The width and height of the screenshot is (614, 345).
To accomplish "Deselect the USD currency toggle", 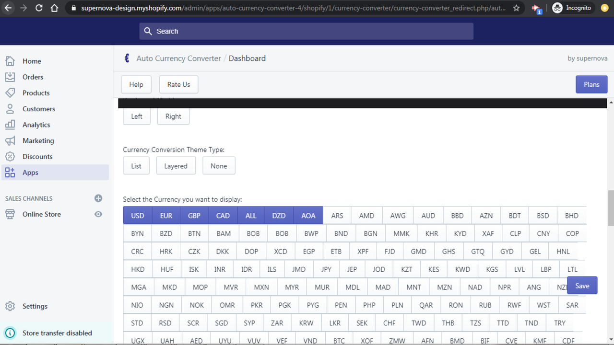I will (x=138, y=216).
